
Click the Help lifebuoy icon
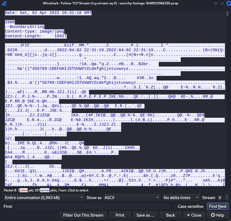pyautogui.click(x=213, y=215)
